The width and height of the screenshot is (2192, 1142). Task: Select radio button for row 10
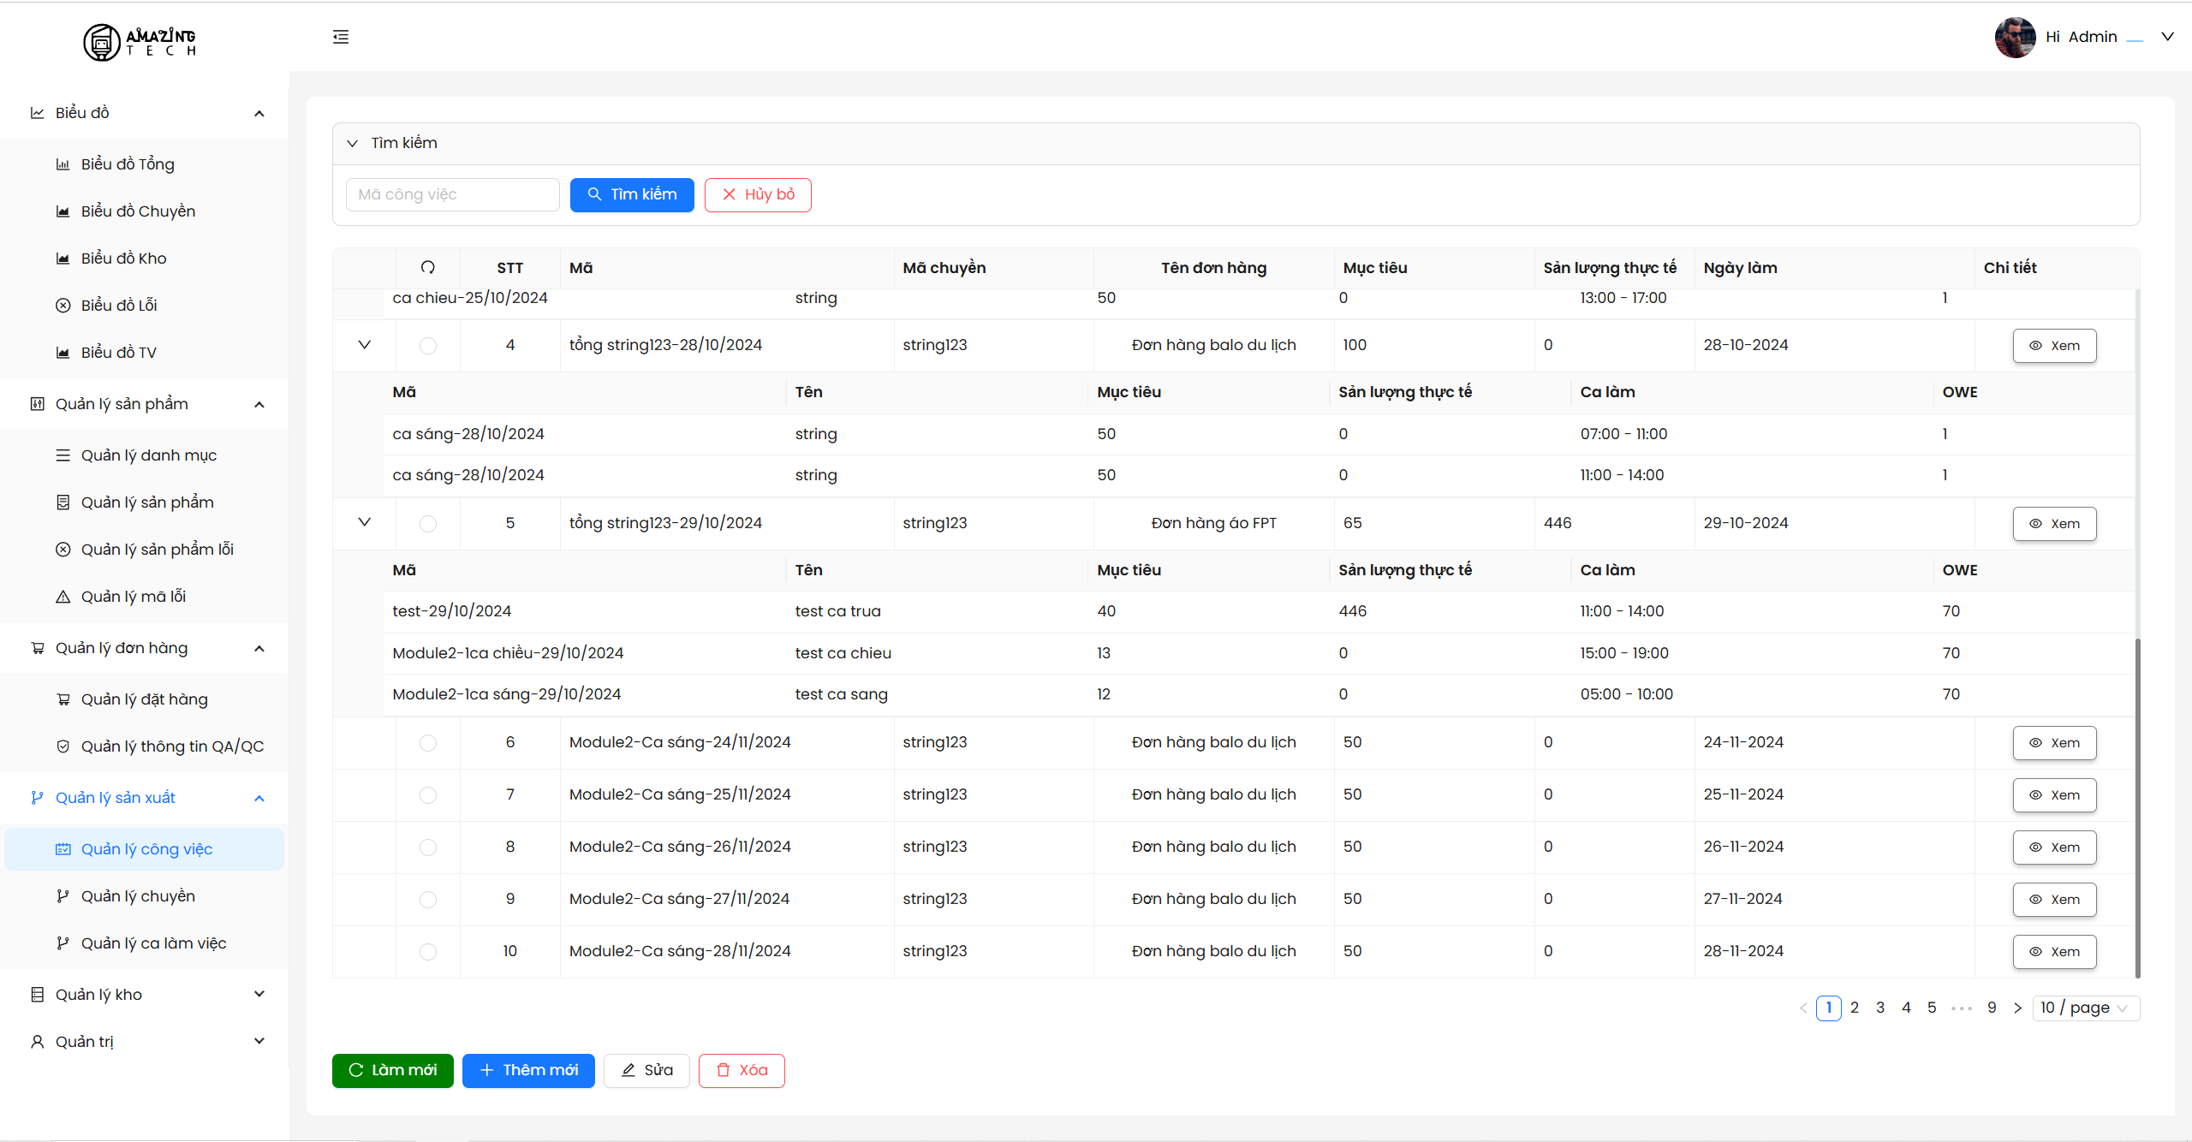(428, 952)
